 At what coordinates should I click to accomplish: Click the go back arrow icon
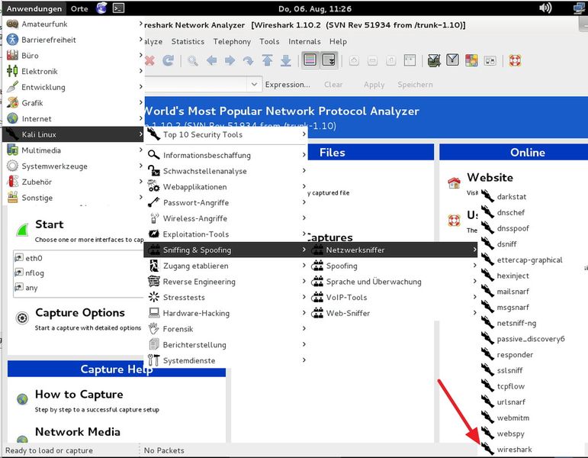click(x=211, y=60)
